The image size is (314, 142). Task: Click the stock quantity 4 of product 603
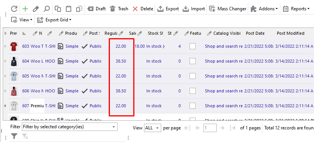pos(180,46)
